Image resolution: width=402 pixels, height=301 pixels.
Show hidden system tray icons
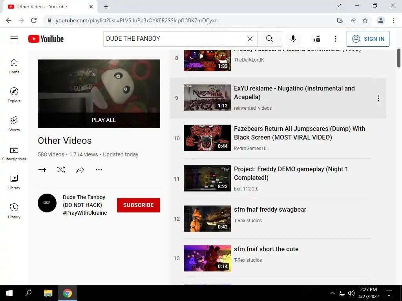click(x=332, y=293)
